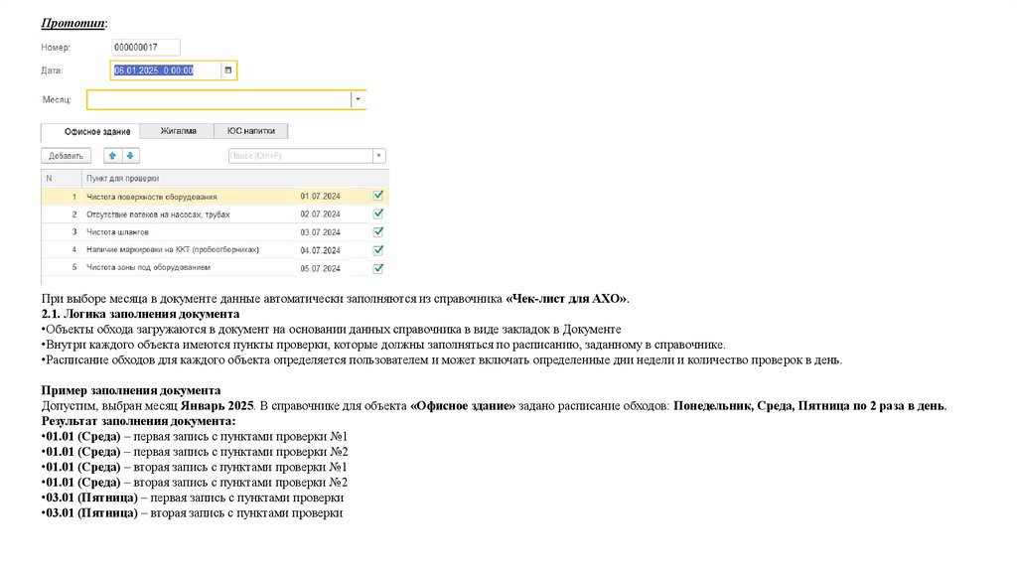The height and width of the screenshot is (570, 1017).
Task: Toggle checkbox for Чистота зоны под оборудованием
Action: coord(378,268)
